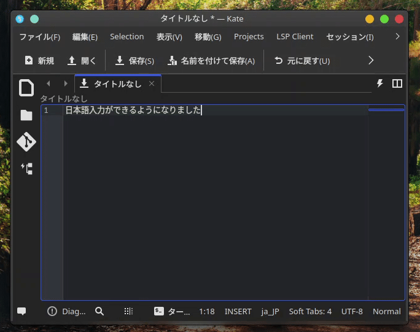Image resolution: width=420 pixels, height=332 pixels.
Task: Open the 移動(G) menu
Action: [x=208, y=37]
